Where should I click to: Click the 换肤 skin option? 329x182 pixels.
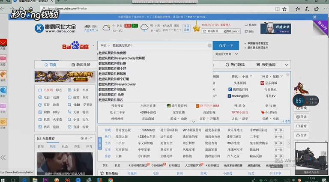pos(249,31)
